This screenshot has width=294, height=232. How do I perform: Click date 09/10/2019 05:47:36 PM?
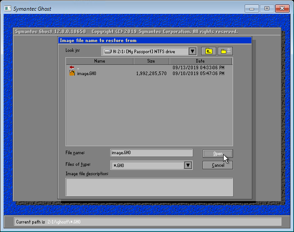click(199, 73)
